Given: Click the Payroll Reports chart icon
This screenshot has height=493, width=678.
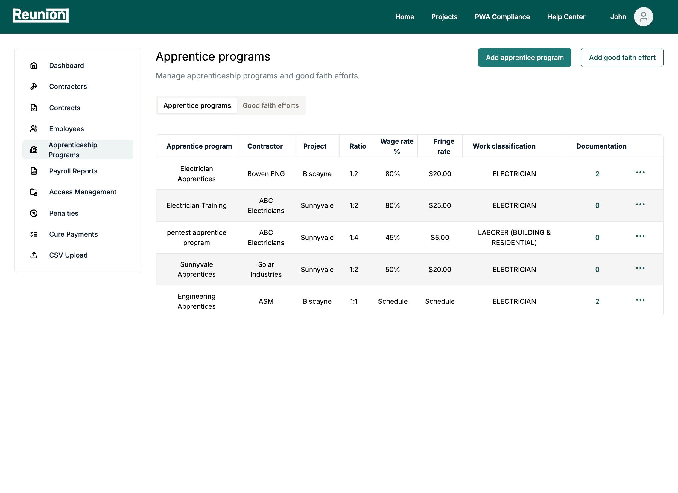Looking at the screenshot, I should click(34, 171).
